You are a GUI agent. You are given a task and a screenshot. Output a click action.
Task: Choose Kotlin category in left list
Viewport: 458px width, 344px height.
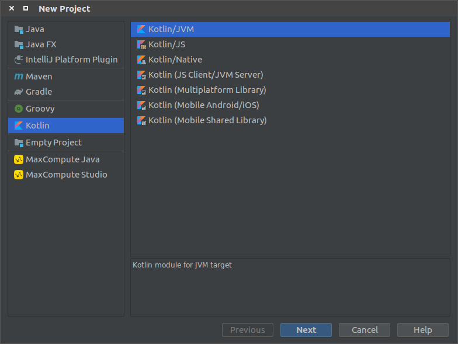[x=37, y=126]
